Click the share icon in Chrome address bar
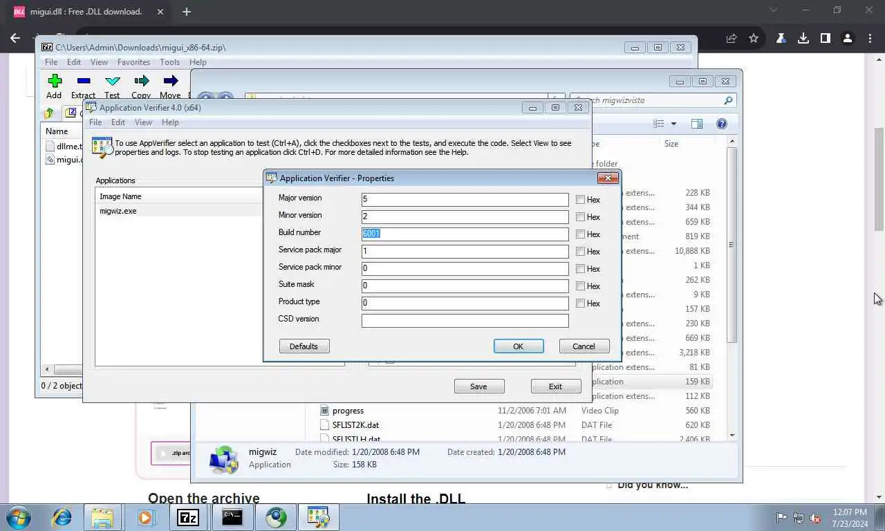Image resolution: width=885 pixels, height=531 pixels. (x=732, y=39)
